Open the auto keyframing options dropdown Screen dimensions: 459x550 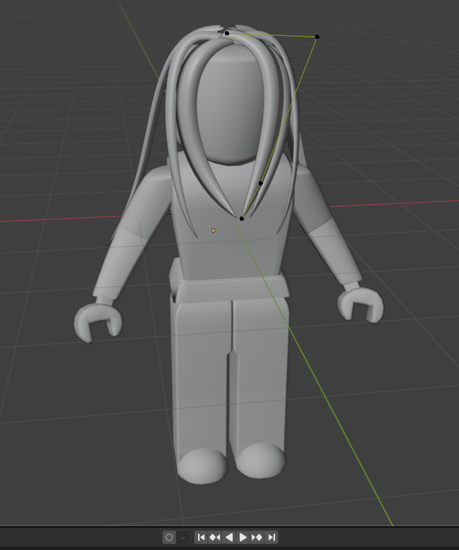[183, 537]
